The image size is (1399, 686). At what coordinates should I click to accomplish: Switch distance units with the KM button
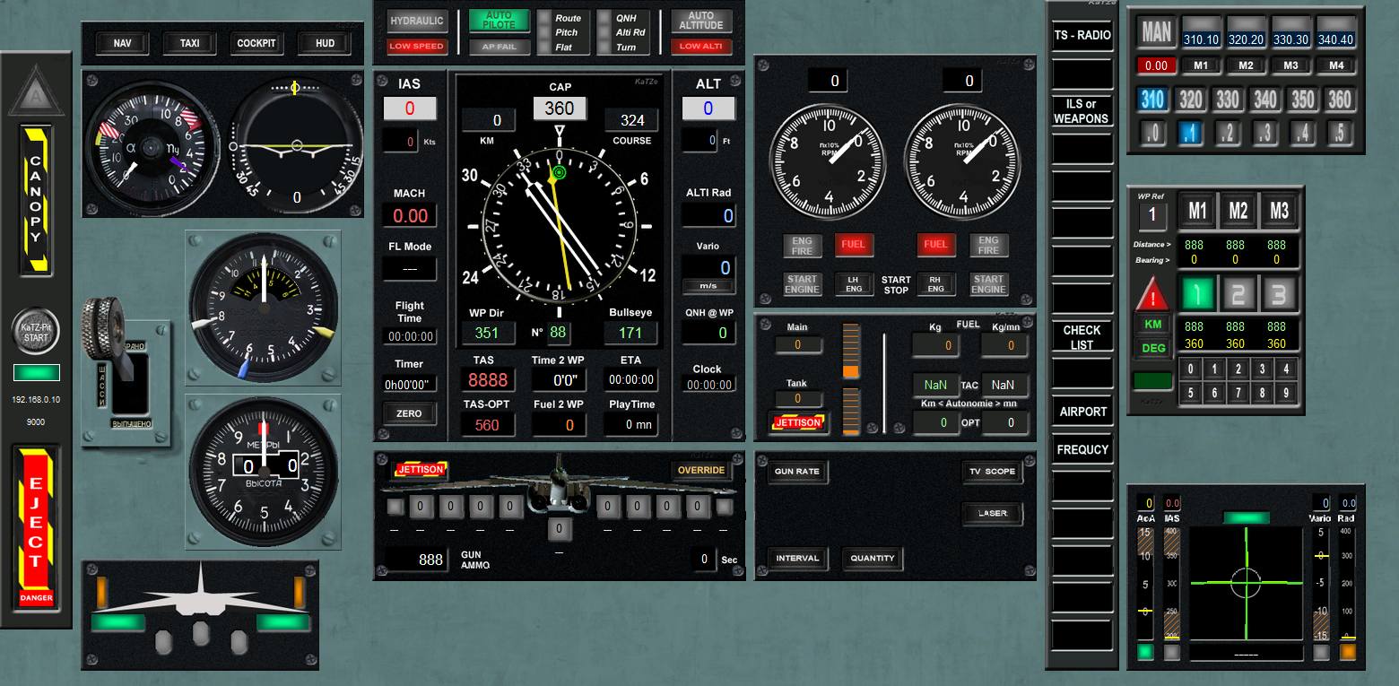(x=1152, y=325)
